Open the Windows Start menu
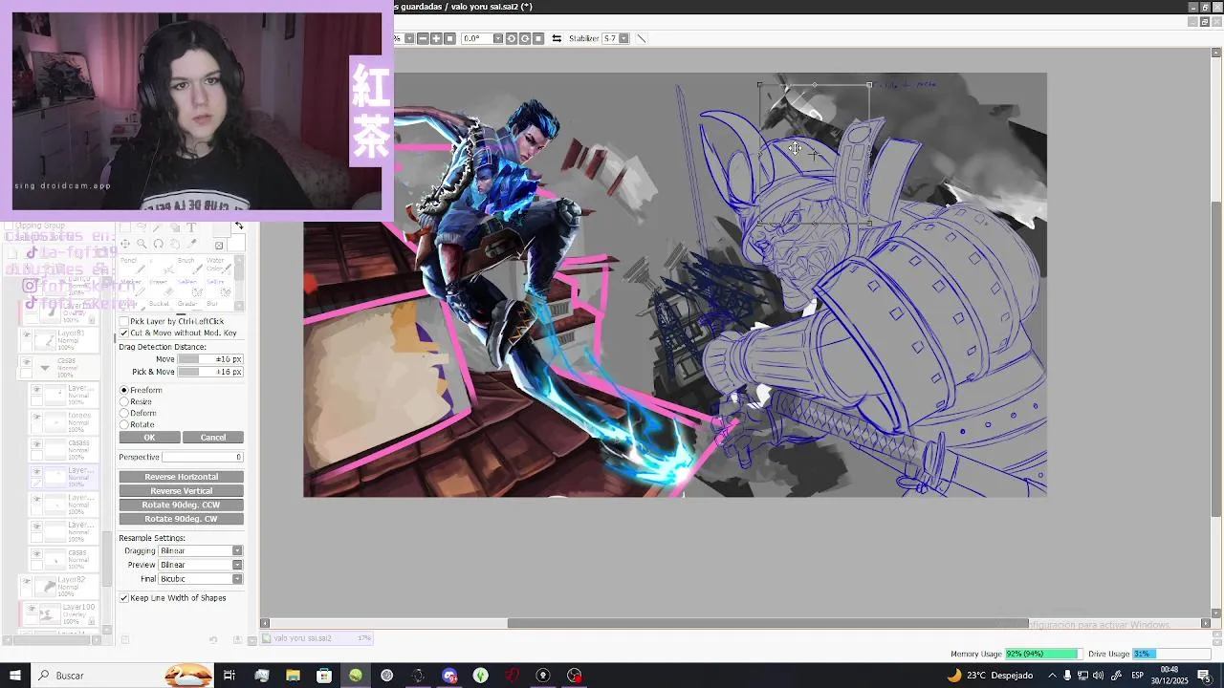The width and height of the screenshot is (1224, 688). click(x=14, y=676)
